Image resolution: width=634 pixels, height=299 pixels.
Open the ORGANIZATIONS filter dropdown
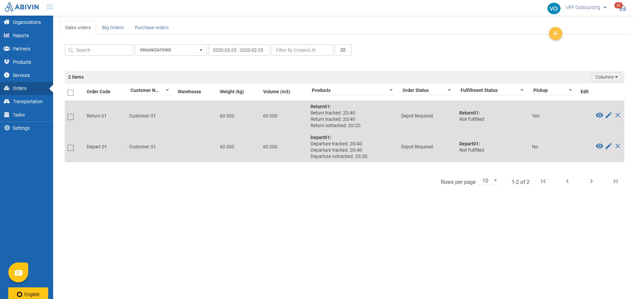[x=171, y=50]
